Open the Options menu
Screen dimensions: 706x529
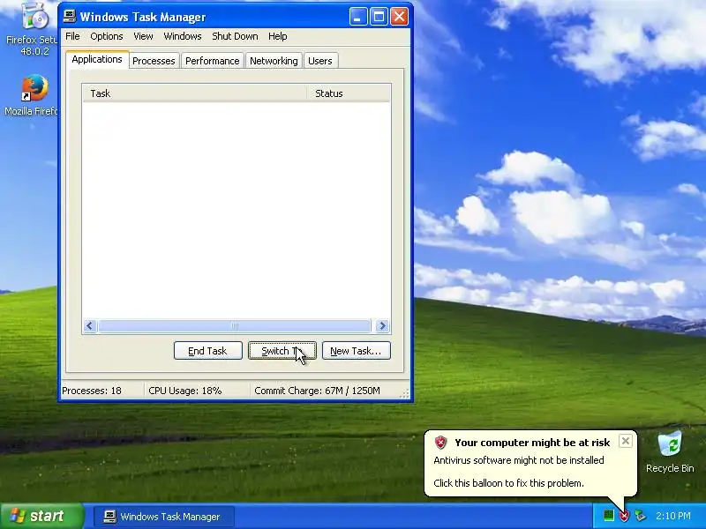tap(106, 36)
